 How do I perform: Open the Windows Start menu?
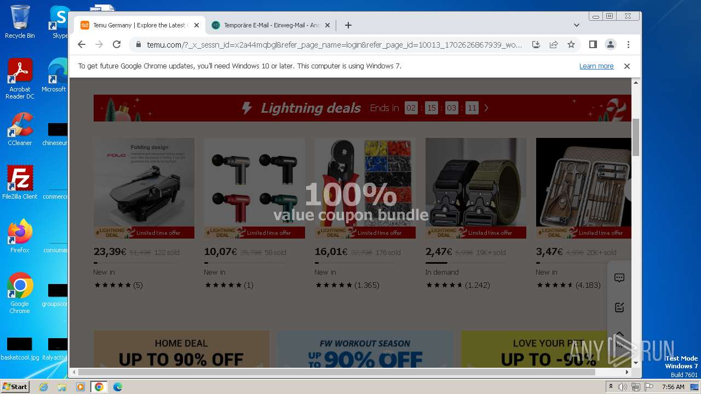pos(15,386)
